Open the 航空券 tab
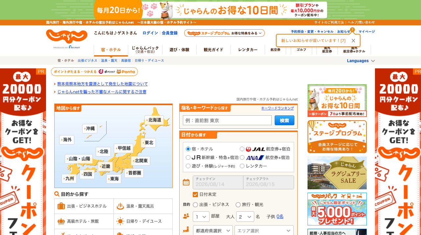The height and width of the screenshot is (235, 421). pos(275,50)
